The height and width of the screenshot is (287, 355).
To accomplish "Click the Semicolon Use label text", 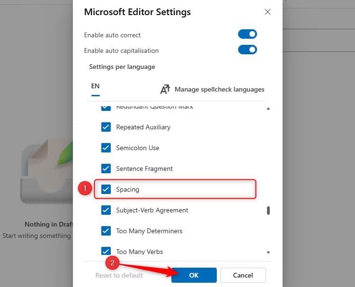I will [x=138, y=148].
